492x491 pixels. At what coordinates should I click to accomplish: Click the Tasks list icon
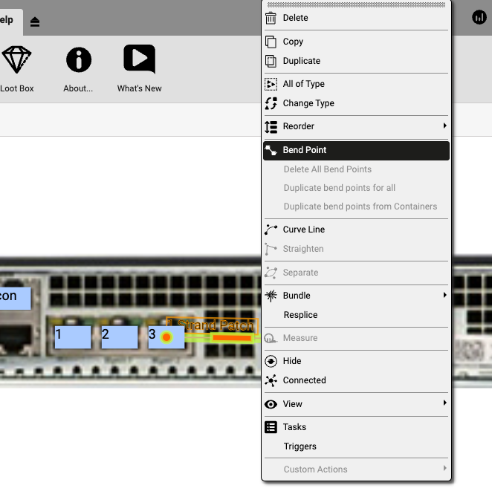(271, 427)
